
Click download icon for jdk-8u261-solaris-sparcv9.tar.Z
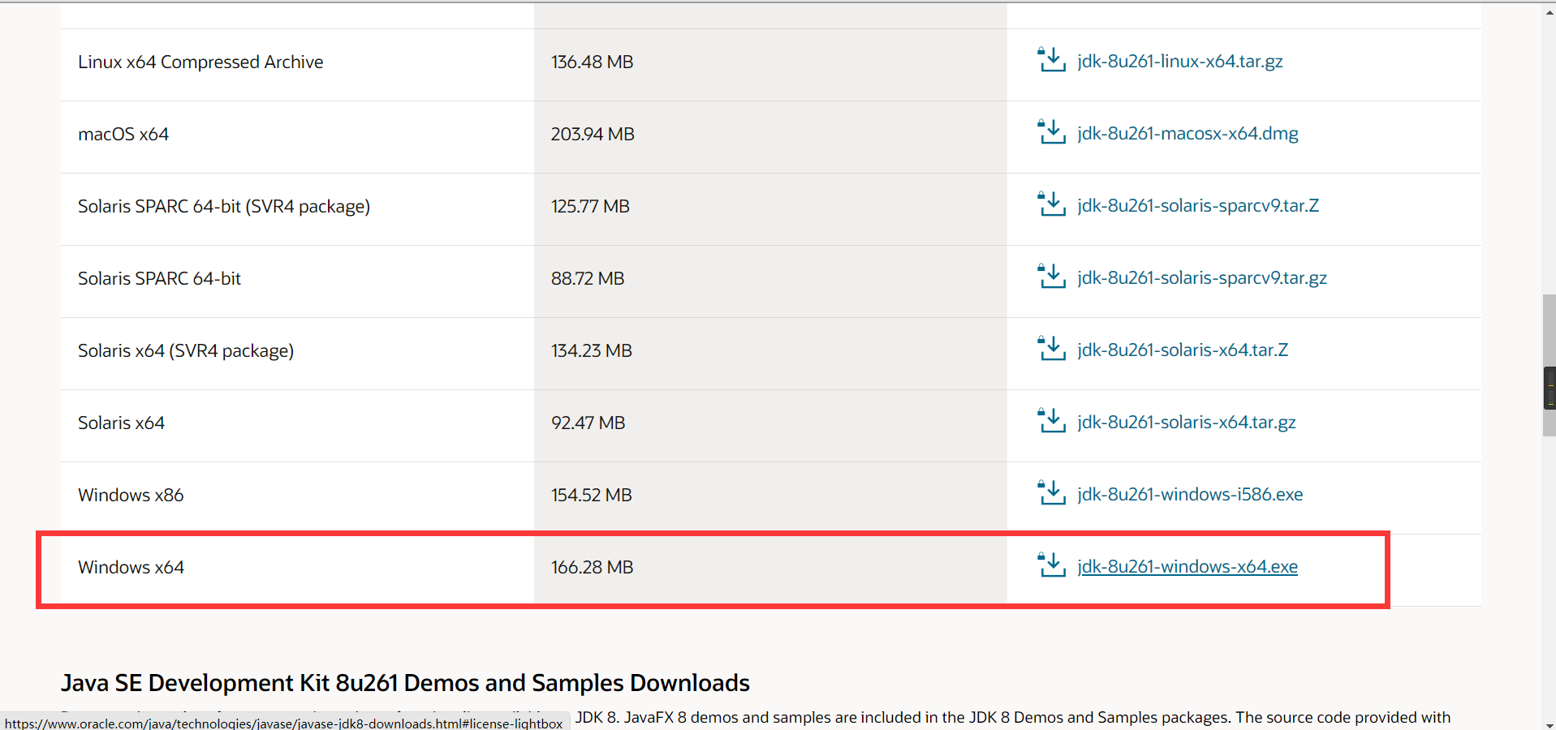pos(1052,204)
